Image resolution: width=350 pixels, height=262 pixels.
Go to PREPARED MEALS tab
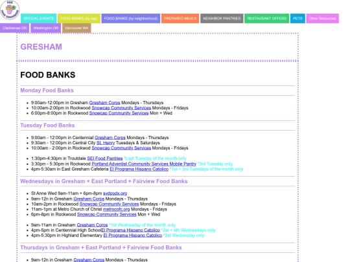(x=180, y=19)
